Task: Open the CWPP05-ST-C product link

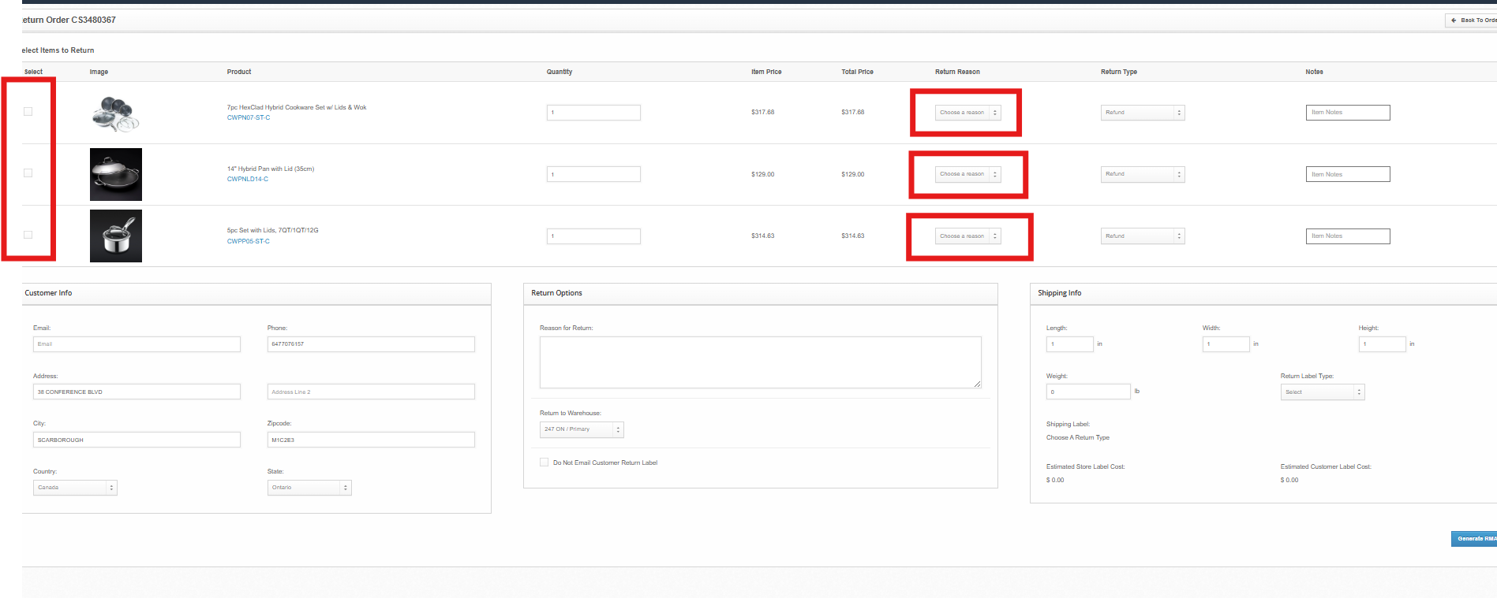Action: pos(249,242)
